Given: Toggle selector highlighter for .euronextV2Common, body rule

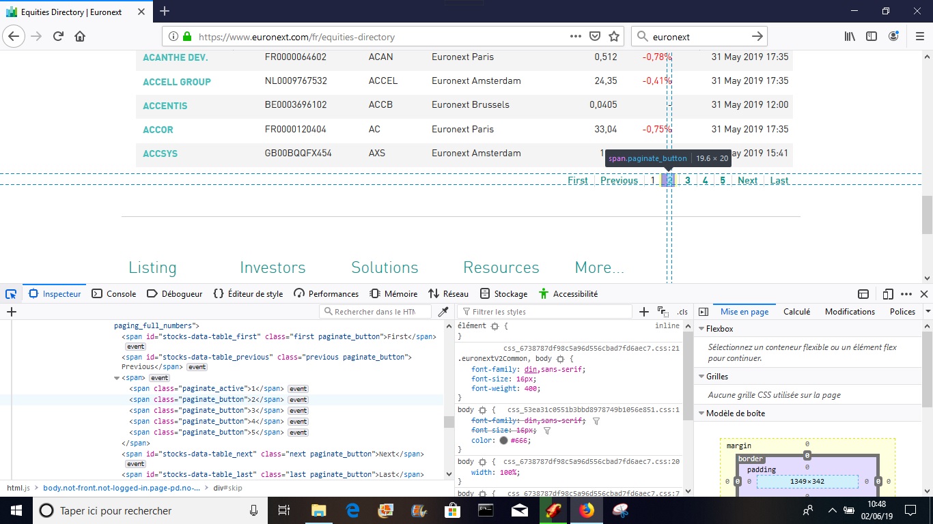Looking at the screenshot, I should (x=560, y=359).
